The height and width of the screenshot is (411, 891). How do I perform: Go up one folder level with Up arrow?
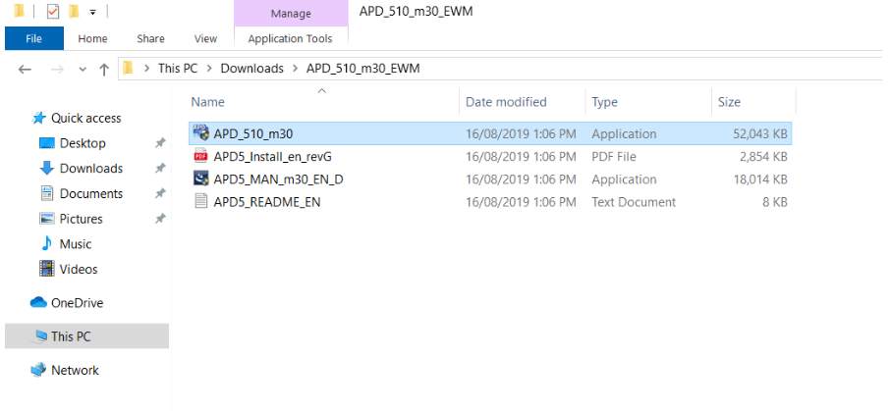point(104,70)
